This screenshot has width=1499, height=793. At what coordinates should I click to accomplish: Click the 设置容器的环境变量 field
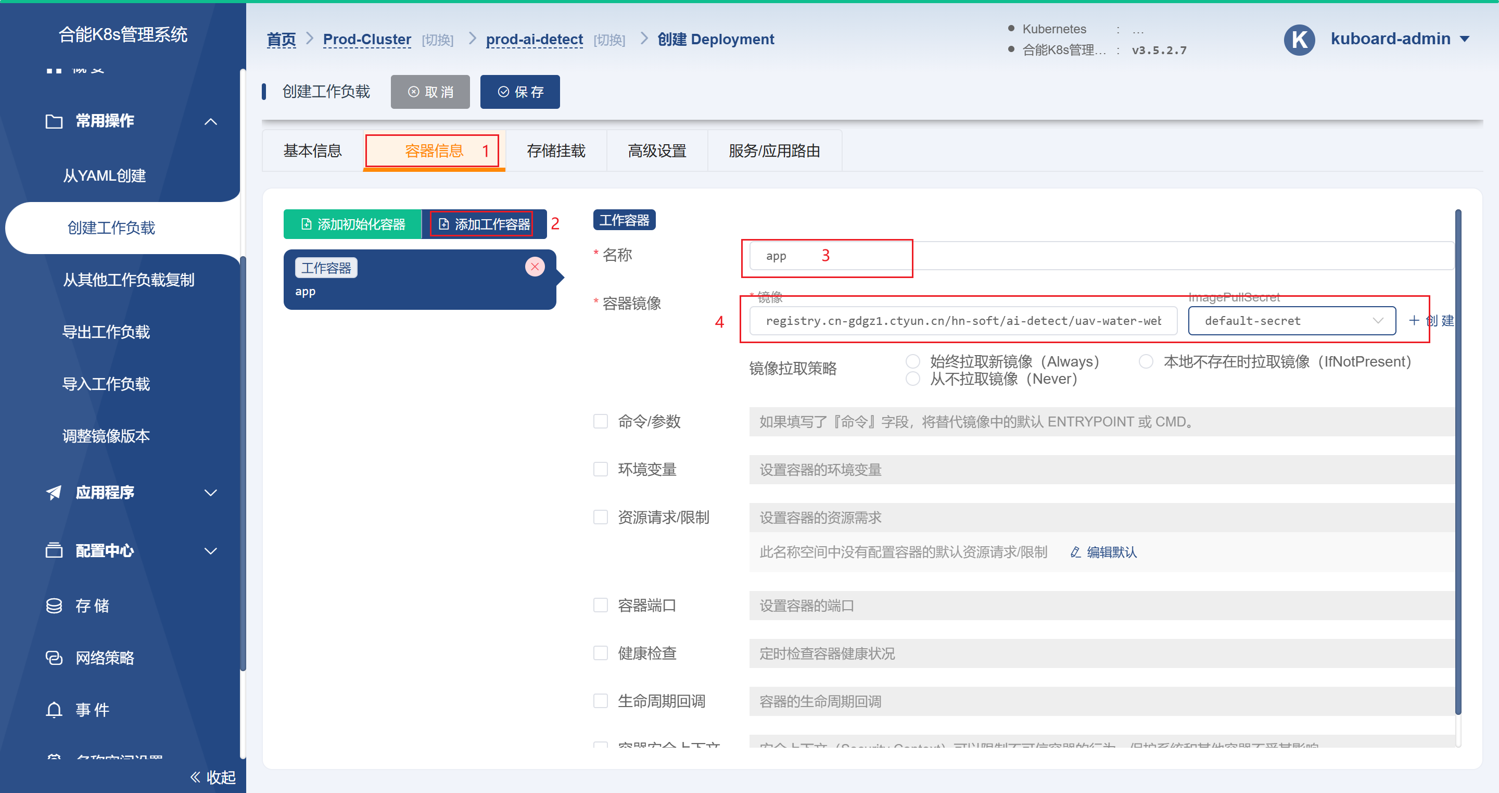click(1101, 469)
